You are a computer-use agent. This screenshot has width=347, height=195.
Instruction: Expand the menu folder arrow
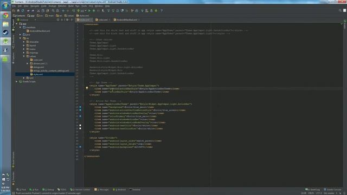click(x=24, y=49)
